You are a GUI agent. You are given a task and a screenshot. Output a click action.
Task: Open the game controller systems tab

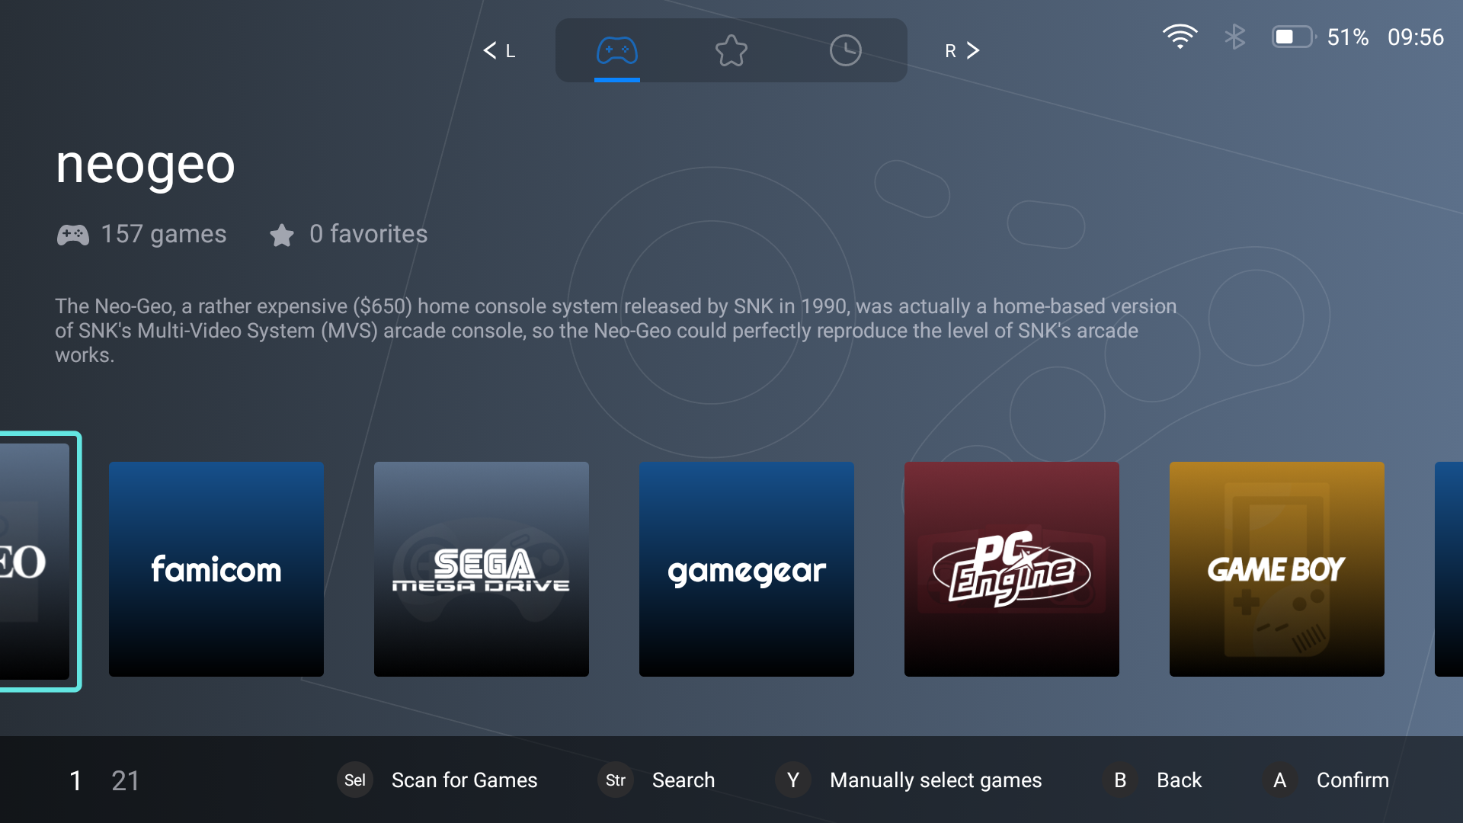616,50
